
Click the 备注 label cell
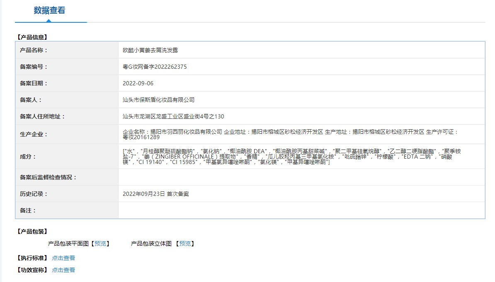coord(67,210)
